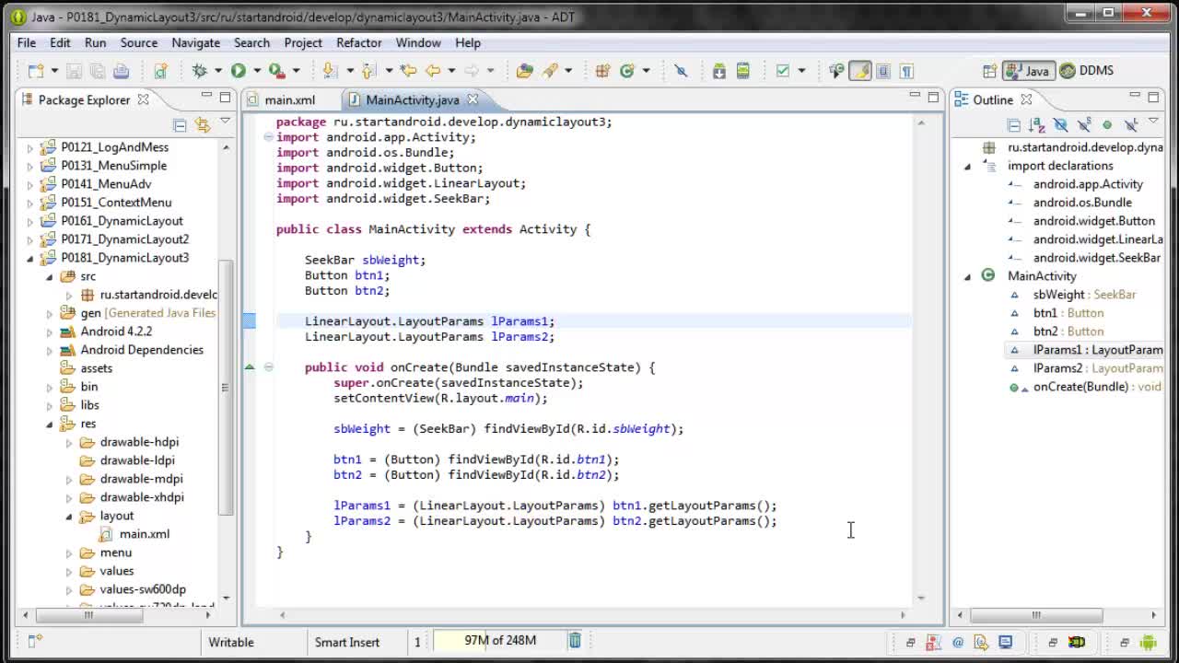Expand the P0171_DynamicLayout2 project node
The image size is (1179, 663).
click(x=29, y=239)
